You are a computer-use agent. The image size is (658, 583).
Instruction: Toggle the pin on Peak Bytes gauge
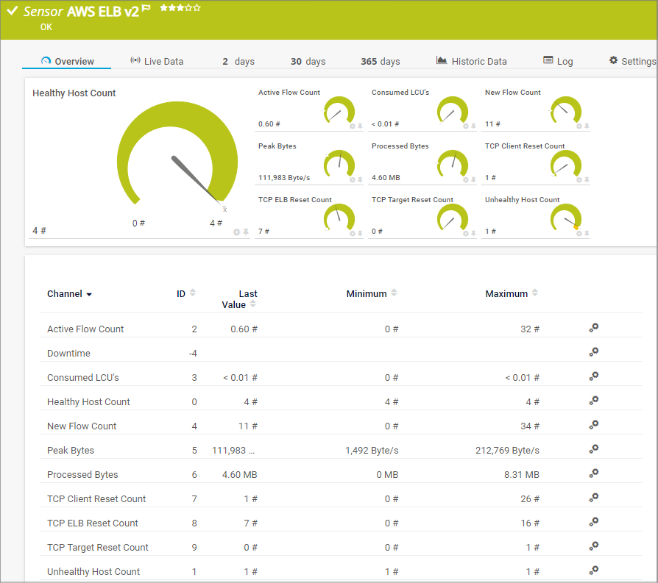(360, 180)
